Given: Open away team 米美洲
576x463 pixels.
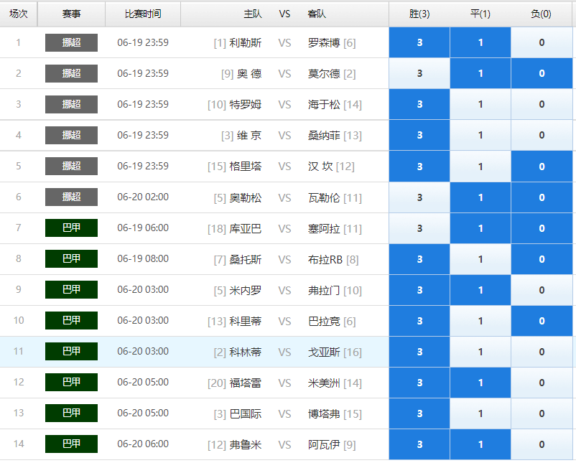Looking at the screenshot, I should (324, 383).
